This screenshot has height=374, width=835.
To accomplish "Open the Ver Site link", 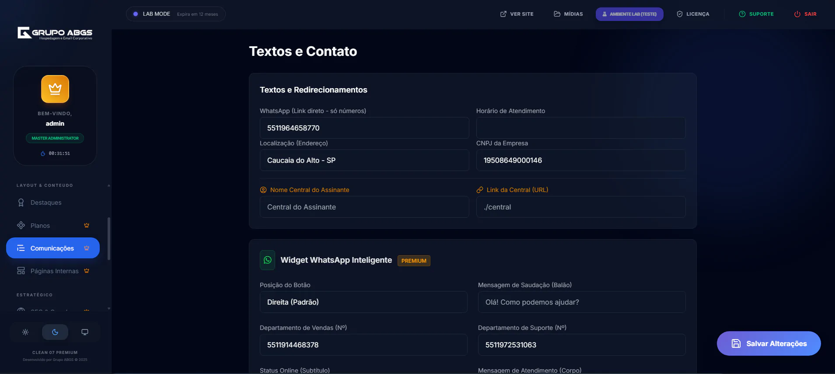I will point(517,14).
